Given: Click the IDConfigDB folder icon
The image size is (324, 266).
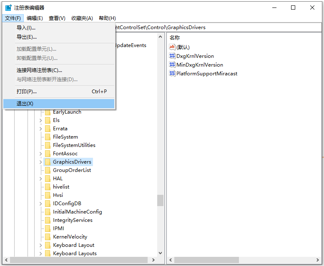Looking at the screenshot, I should click(x=48, y=204).
